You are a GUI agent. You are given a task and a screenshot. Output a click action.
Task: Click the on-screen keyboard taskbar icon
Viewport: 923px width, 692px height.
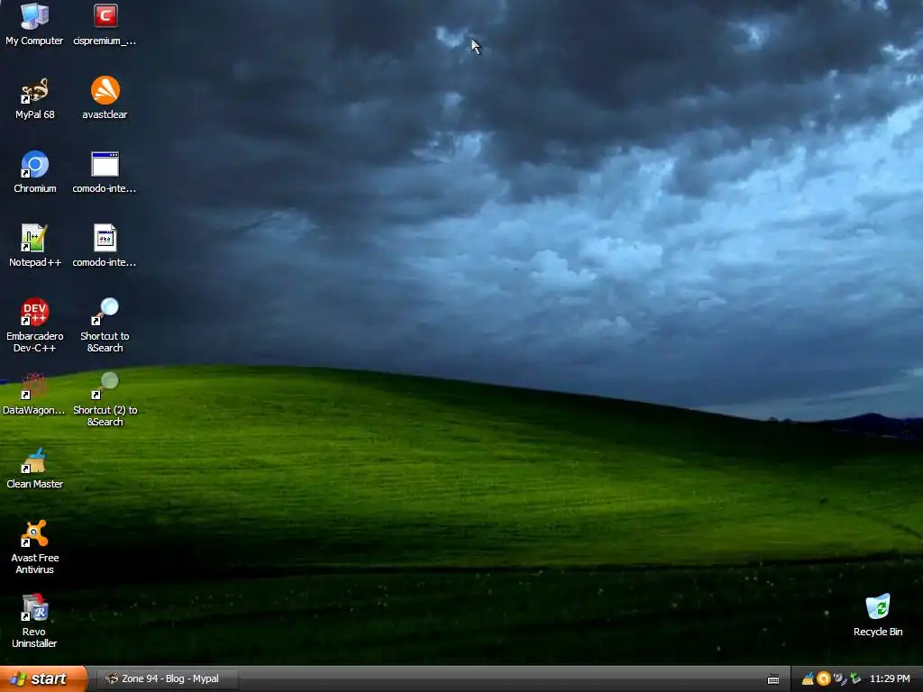tap(773, 679)
